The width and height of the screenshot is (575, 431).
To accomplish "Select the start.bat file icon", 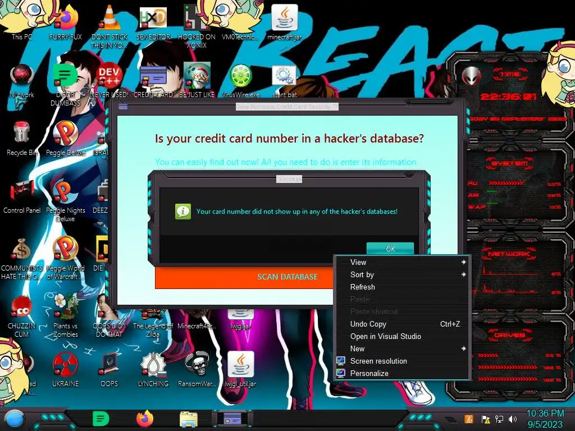I will tap(285, 81).
